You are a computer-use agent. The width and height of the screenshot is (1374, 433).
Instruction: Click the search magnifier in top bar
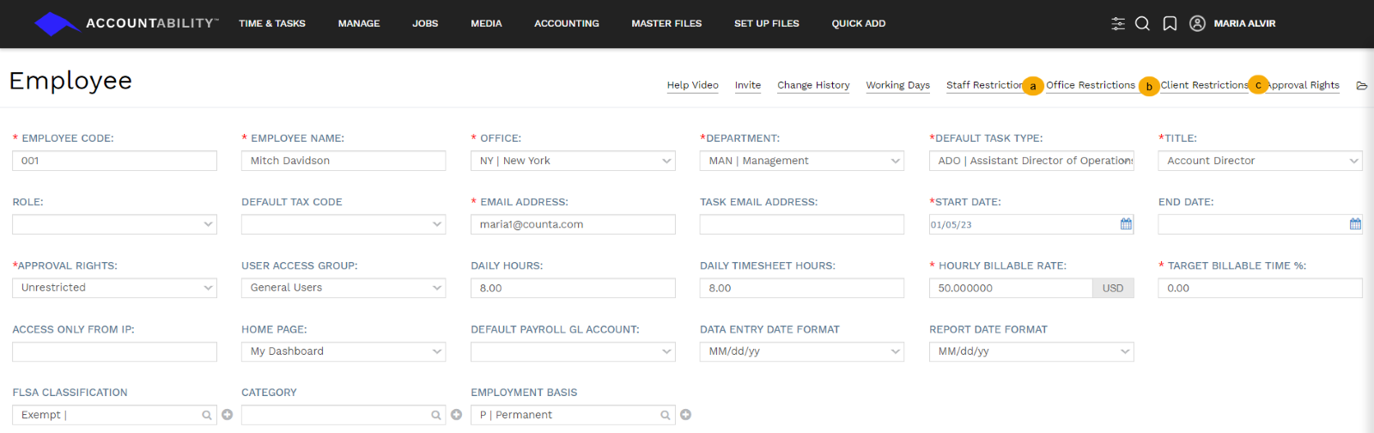[1142, 24]
